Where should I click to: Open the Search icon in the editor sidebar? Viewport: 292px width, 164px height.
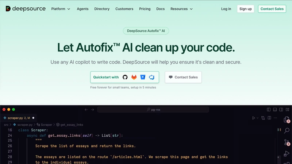[287, 130]
